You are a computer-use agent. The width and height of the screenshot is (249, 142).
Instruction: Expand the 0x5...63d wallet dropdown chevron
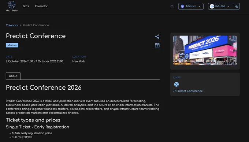(228, 6)
